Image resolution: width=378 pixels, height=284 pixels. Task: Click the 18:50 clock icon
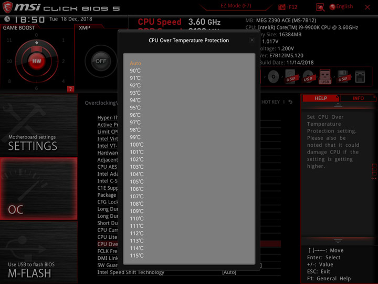click(7, 19)
